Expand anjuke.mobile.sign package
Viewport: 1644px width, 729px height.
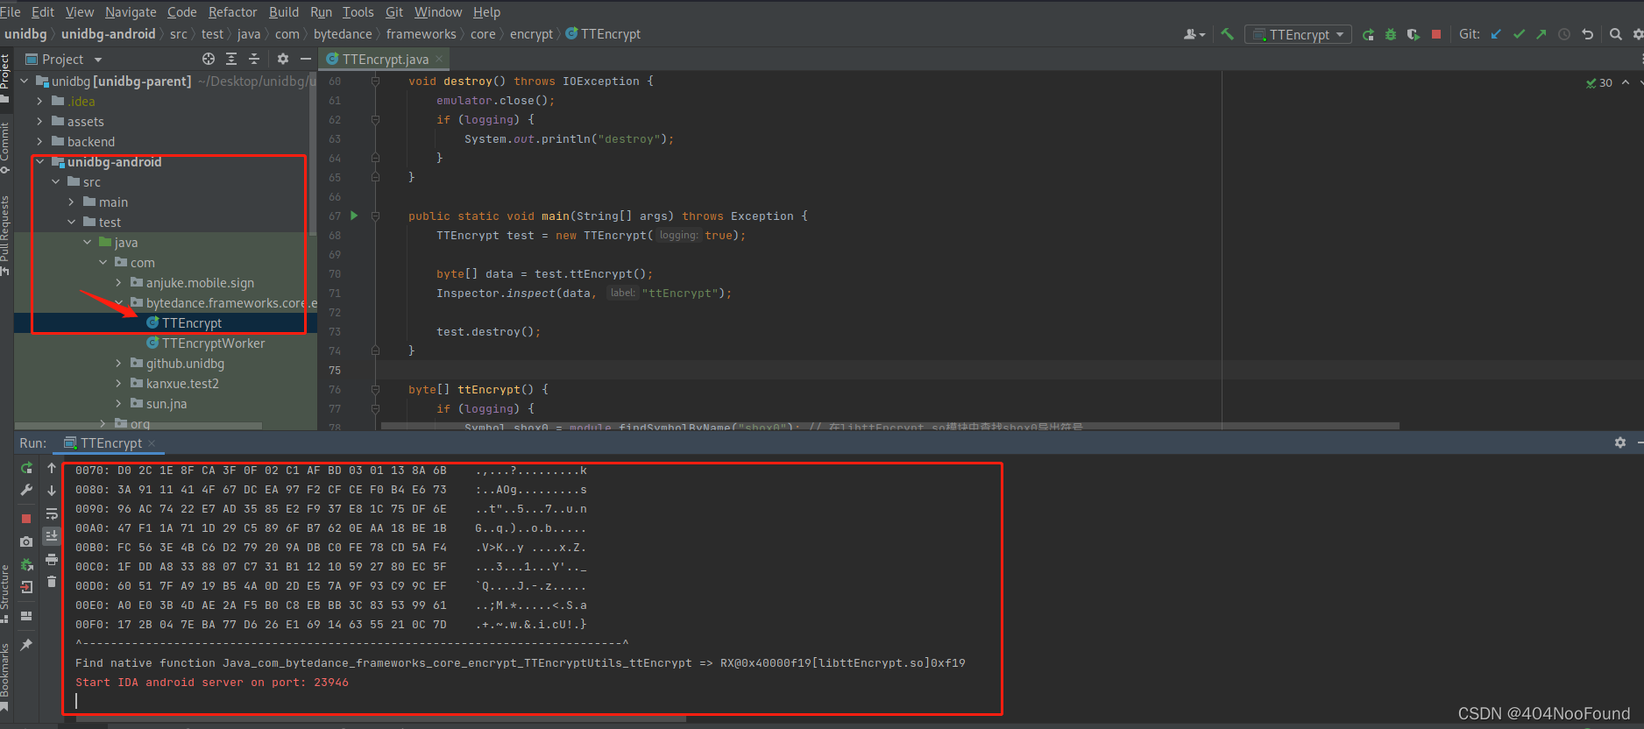(119, 283)
